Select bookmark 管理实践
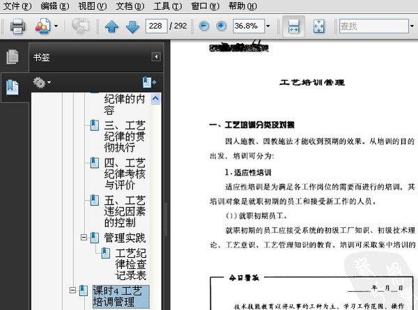 click(125, 238)
